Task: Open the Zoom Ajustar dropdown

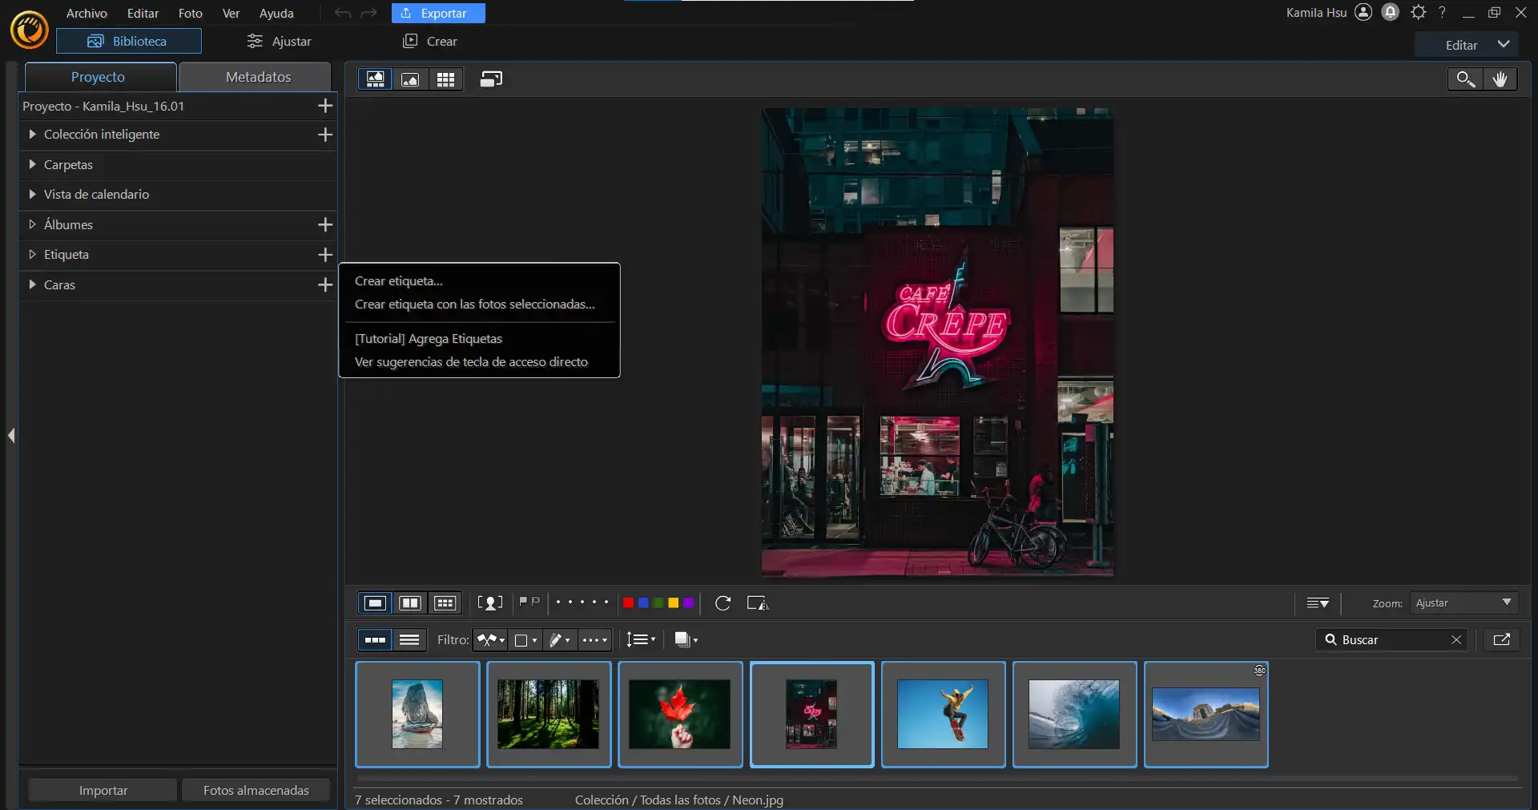Action: (1463, 603)
